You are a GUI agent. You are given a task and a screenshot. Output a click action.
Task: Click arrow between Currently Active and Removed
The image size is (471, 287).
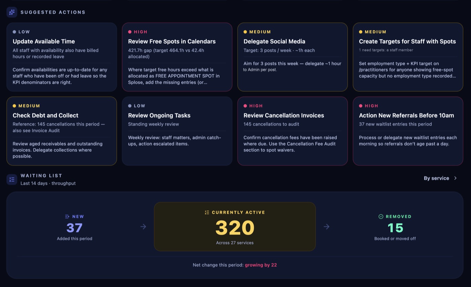point(326,227)
